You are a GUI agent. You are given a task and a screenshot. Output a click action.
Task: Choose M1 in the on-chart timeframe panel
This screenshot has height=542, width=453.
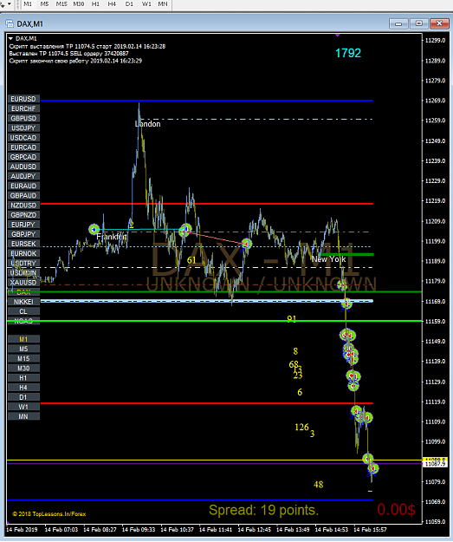23,340
